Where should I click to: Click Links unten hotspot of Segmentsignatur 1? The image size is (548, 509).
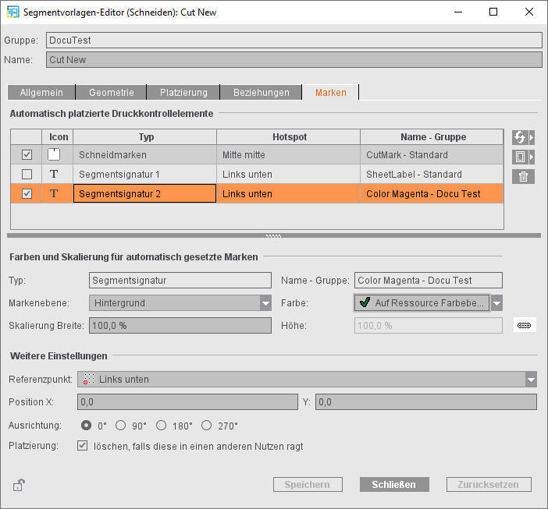pos(288,174)
